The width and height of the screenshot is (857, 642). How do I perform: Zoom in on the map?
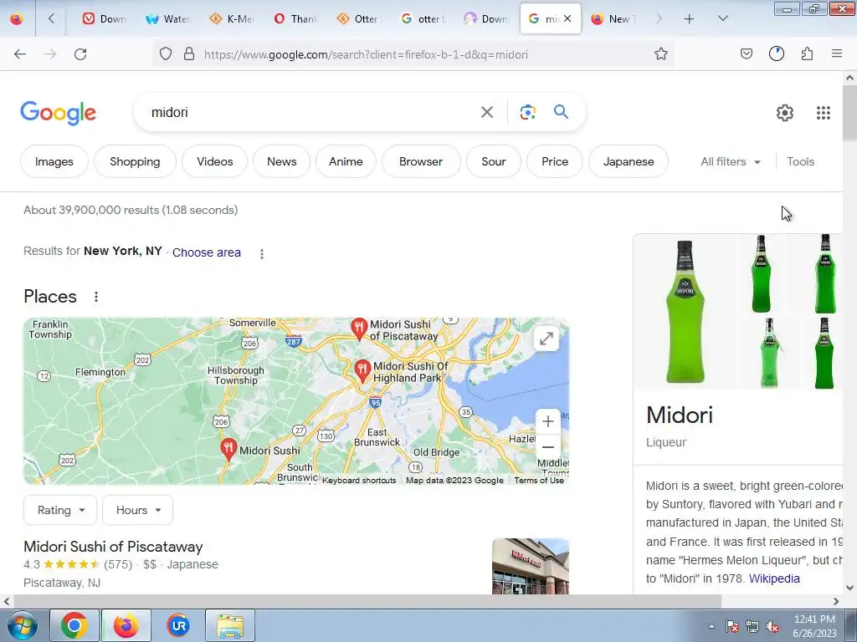pos(547,421)
